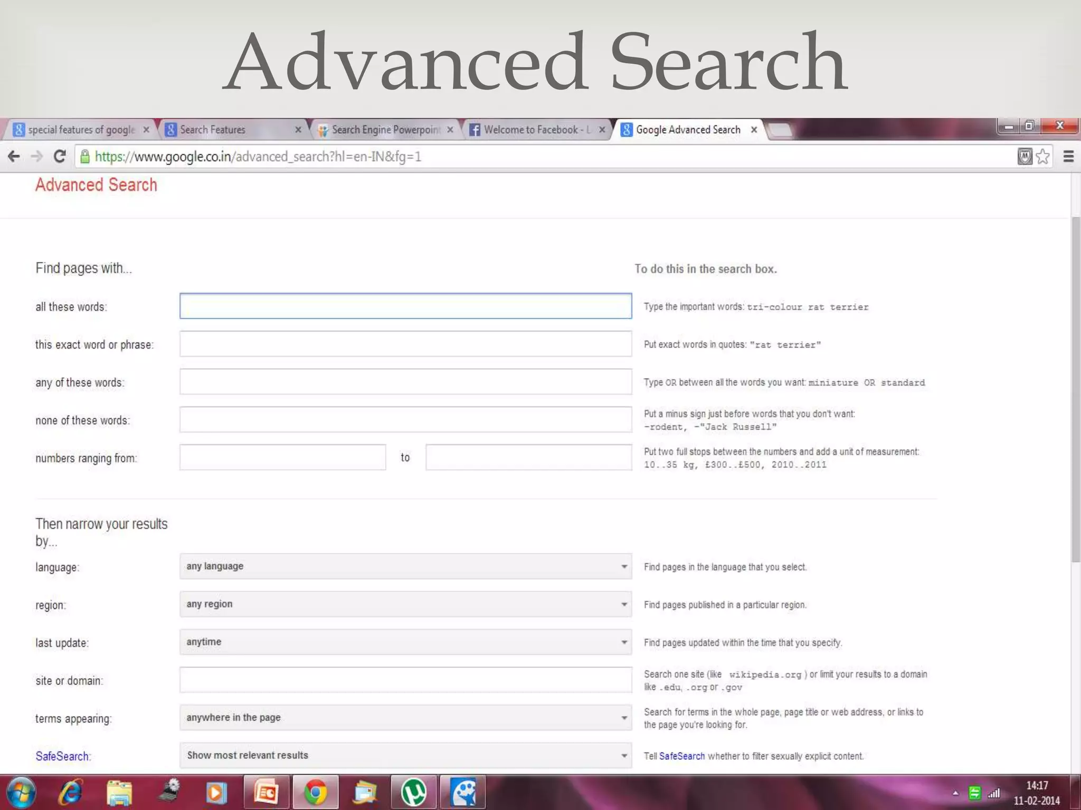
Task: Click SafeSearch link in the help text
Action: coord(682,756)
